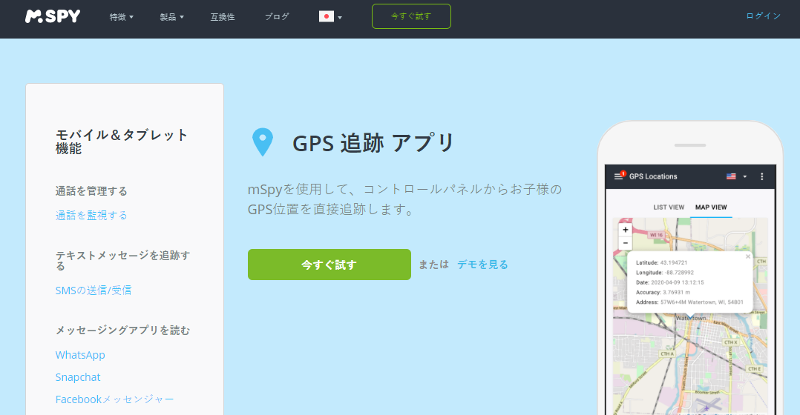
Task: Expand the 製品 dropdown menu
Action: [x=172, y=17]
